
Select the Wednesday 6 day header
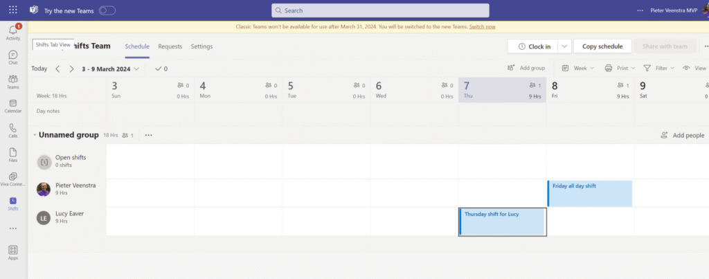pyautogui.click(x=414, y=90)
